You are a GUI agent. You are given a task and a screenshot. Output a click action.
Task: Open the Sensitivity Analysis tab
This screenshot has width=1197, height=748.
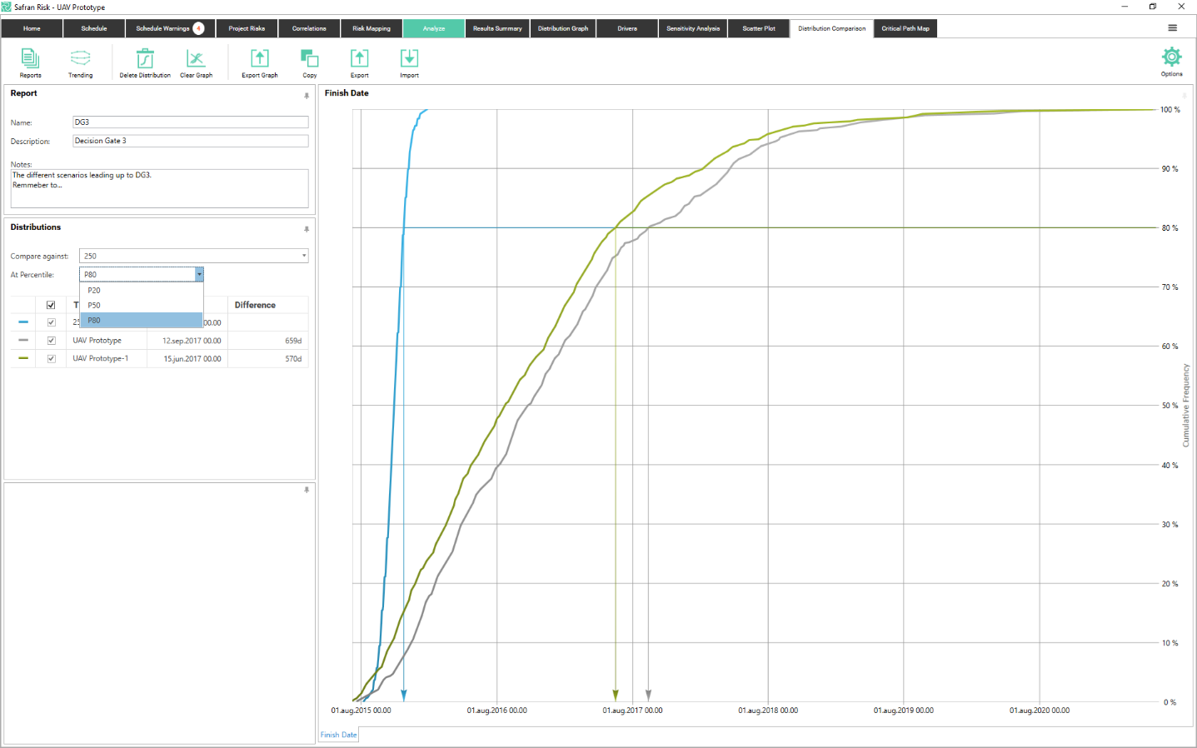tap(693, 28)
